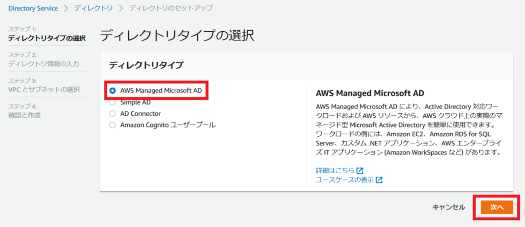Select the AWS Managed Microsoft AD radio button
This screenshot has width=525, height=227.
click(x=113, y=90)
